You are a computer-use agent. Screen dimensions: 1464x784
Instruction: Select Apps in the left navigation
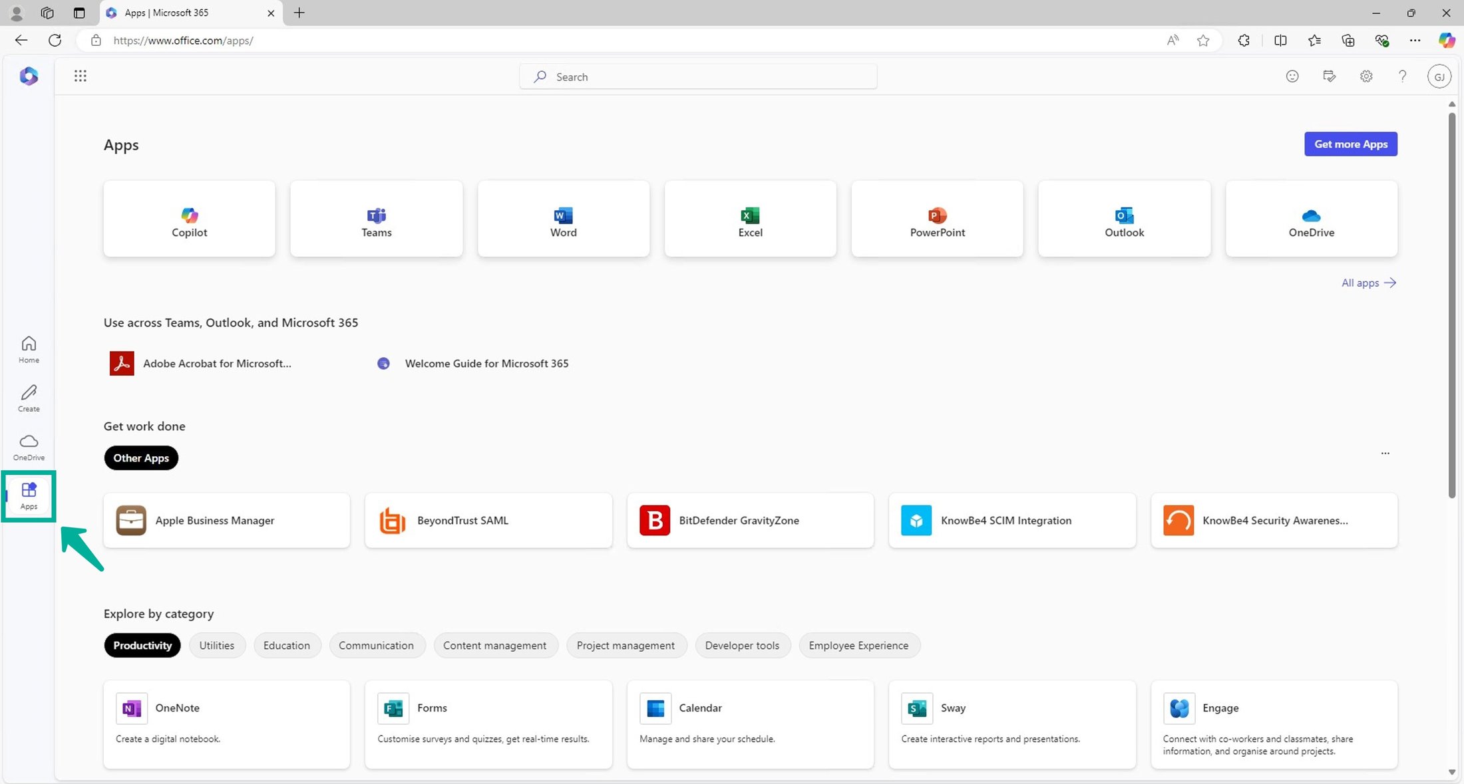coord(29,496)
